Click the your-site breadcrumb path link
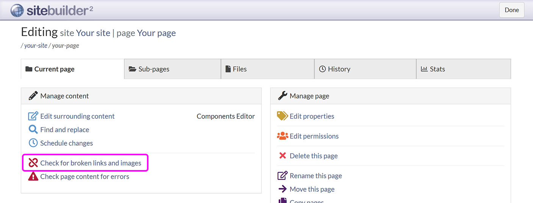 36,45
